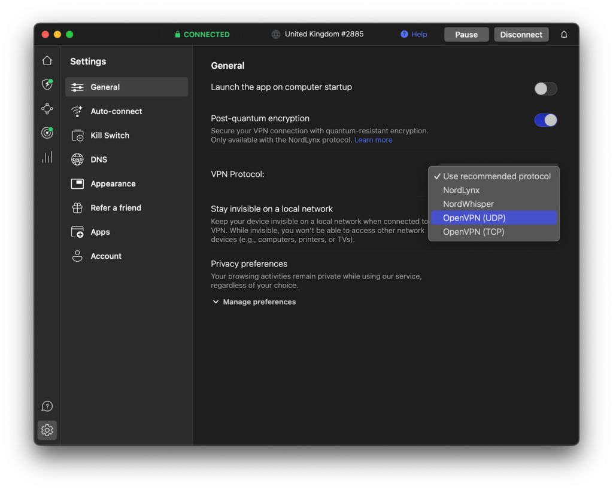Click the Auto-connect wifi icon
Image resolution: width=613 pixels, height=490 pixels.
click(77, 111)
